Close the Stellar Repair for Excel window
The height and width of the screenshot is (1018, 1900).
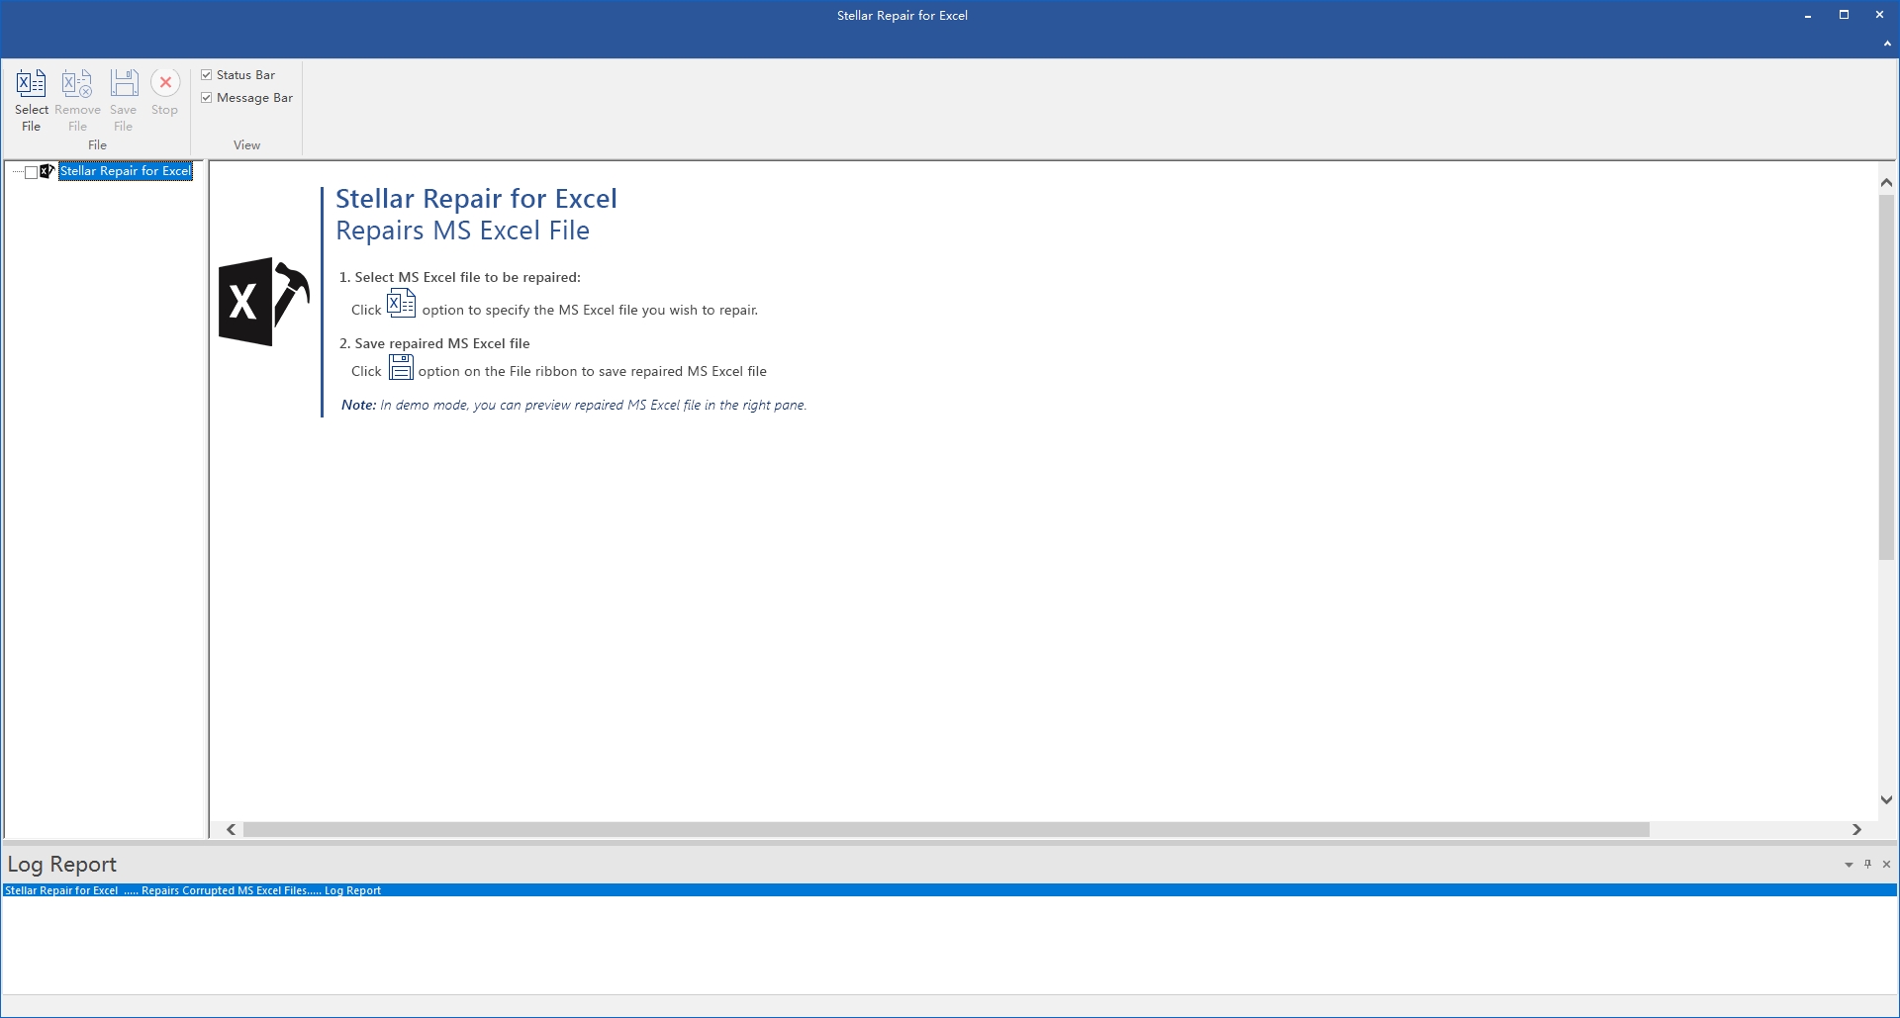[x=1879, y=15]
